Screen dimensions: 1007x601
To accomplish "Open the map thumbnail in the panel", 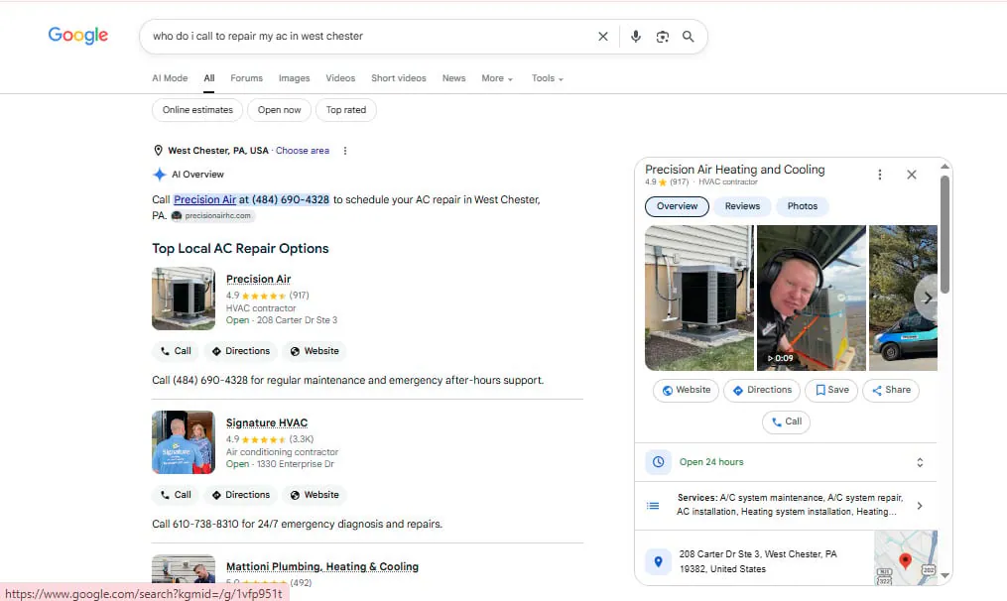I will pyautogui.click(x=906, y=557).
